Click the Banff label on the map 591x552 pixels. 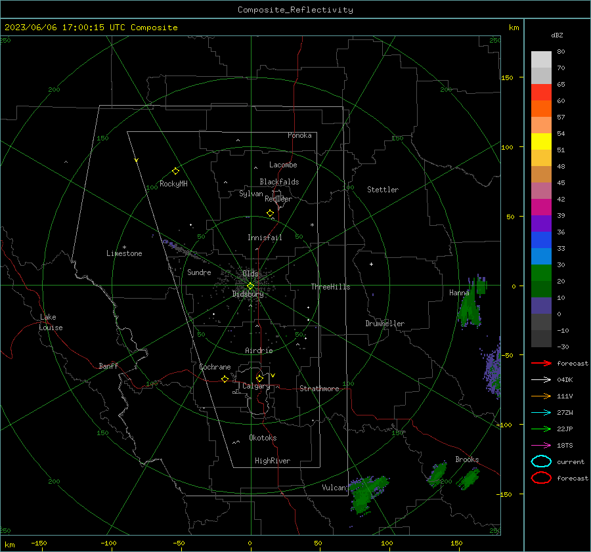point(108,366)
